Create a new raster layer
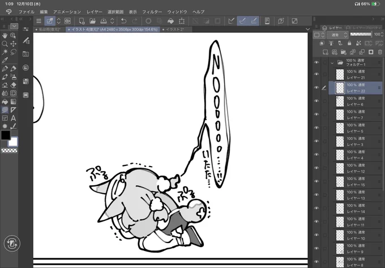The width and height of the screenshot is (385, 268). (x=326, y=52)
